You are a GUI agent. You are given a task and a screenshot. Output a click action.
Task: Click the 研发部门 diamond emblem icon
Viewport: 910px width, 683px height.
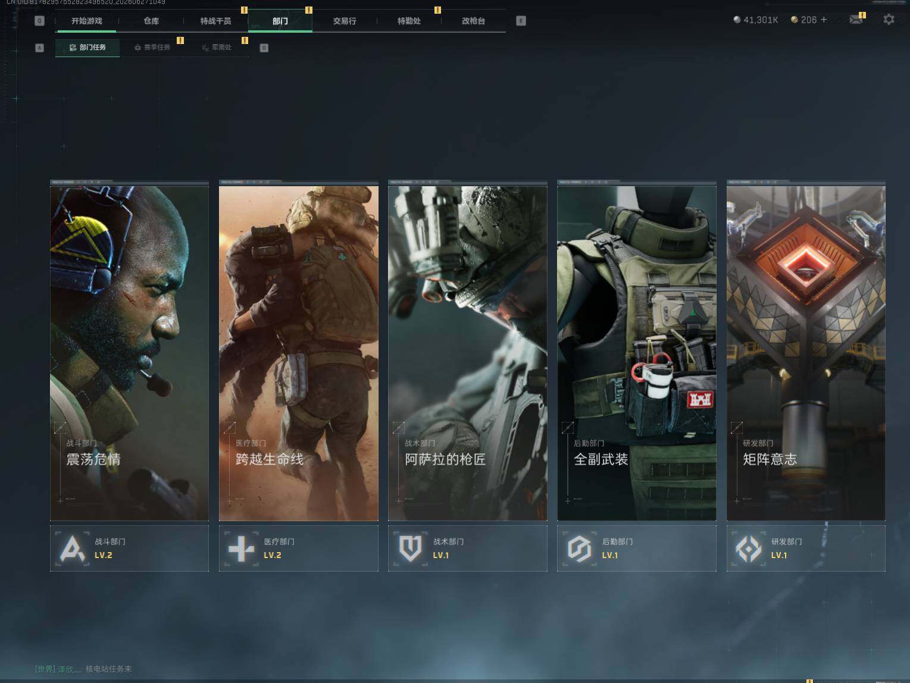(x=749, y=549)
